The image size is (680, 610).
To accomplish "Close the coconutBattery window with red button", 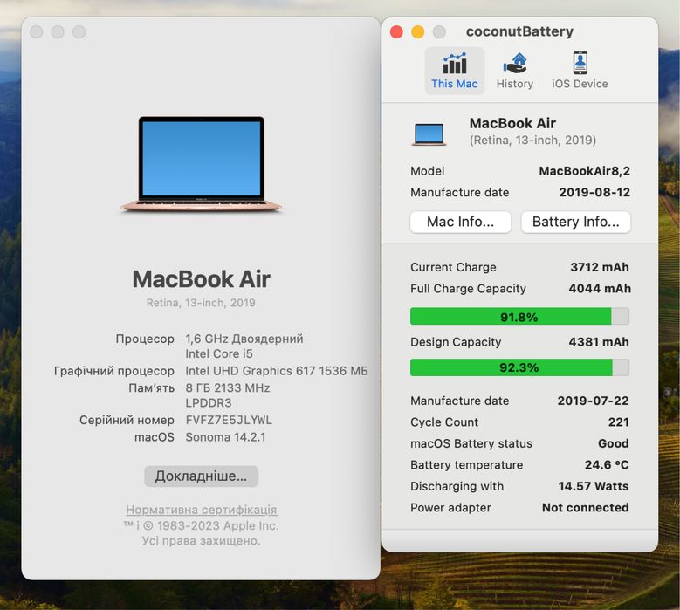I will [396, 31].
